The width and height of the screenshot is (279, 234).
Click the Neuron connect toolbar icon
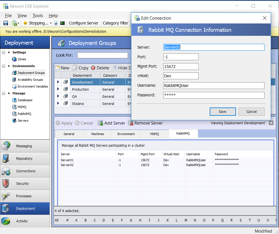click(14, 23)
